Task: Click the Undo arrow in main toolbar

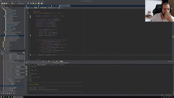Action: [x=12, y=4]
